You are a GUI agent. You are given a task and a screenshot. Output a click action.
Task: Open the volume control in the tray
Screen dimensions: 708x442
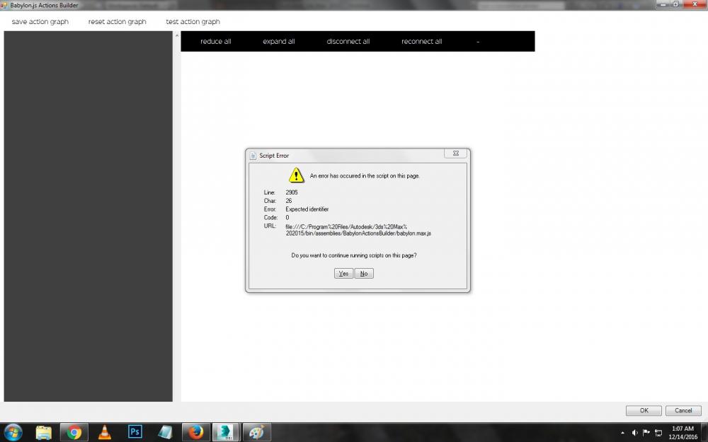pos(634,433)
